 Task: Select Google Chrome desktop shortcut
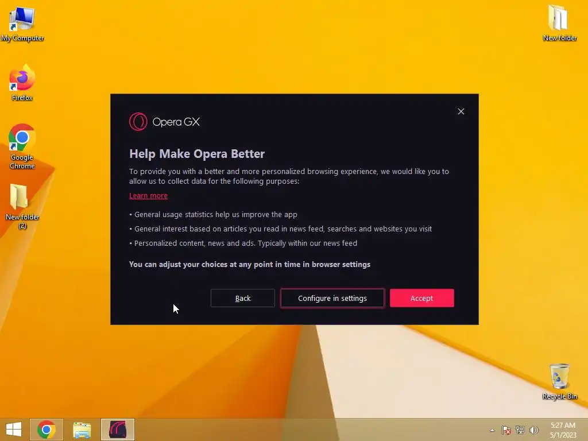[x=22, y=146]
